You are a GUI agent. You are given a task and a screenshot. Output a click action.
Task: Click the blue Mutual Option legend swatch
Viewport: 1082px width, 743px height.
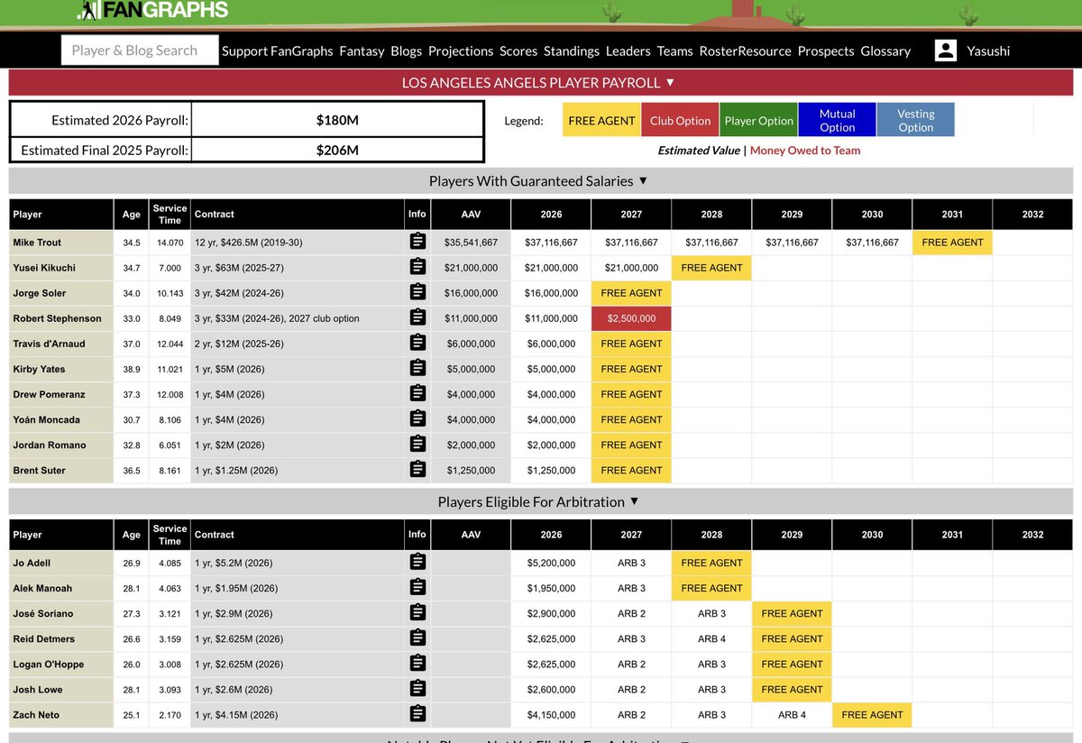click(x=837, y=120)
